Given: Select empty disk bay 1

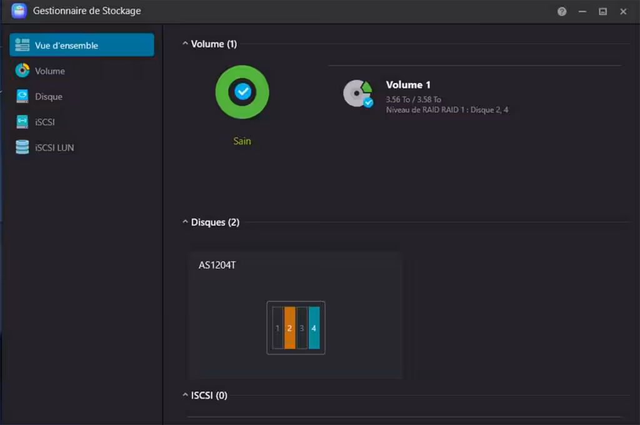Looking at the screenshot, I should coord(277,328).
